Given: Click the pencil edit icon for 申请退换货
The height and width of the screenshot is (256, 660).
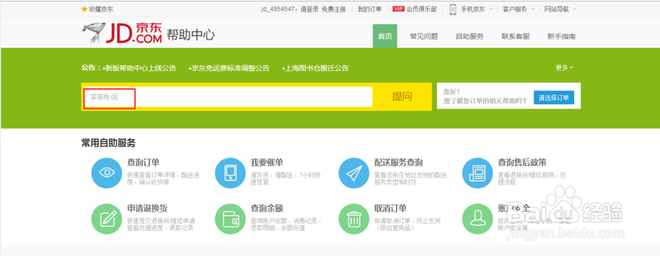Looking at the screenshot, I should [107, 218].
